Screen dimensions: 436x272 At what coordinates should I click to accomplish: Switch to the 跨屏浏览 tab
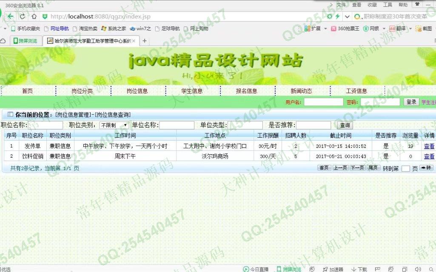(x=26, y=41)
